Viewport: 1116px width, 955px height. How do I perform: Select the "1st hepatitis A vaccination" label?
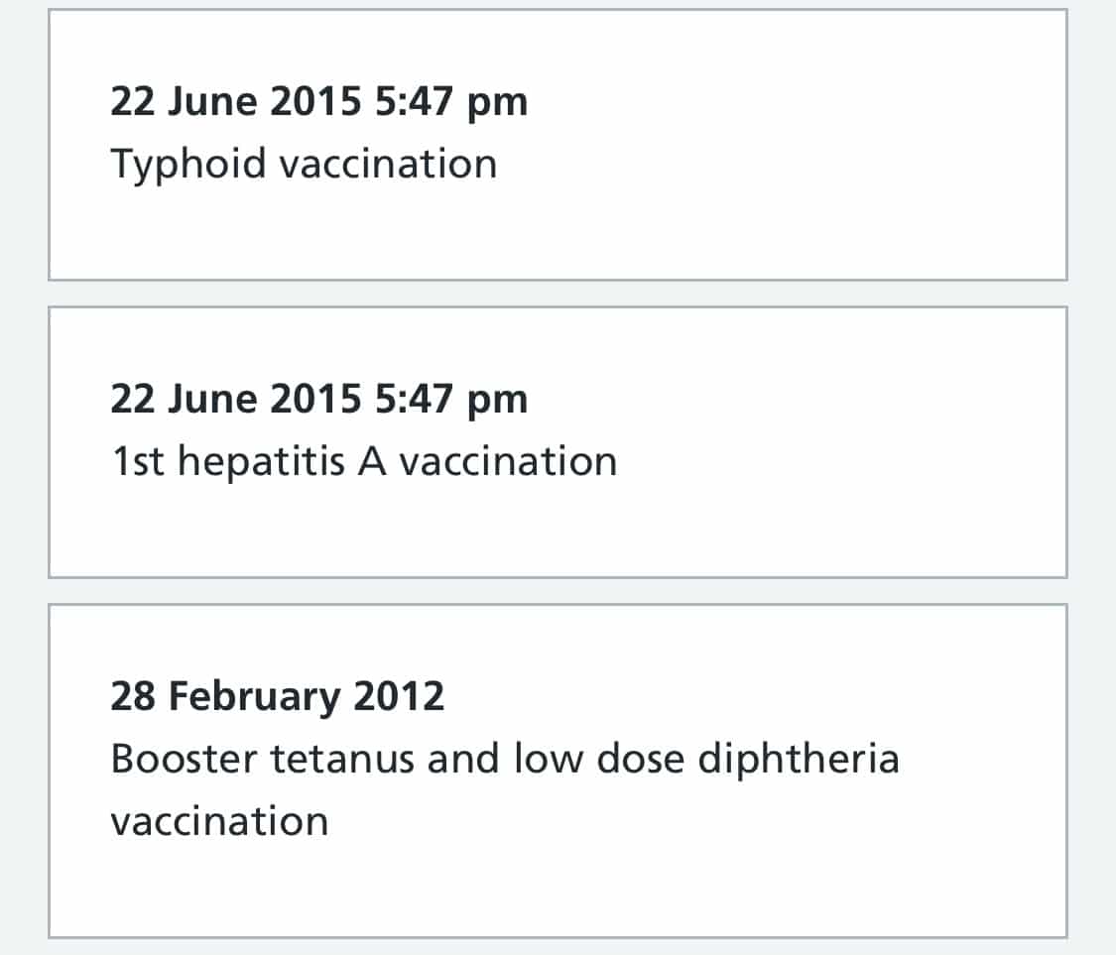tap(363, 461)
